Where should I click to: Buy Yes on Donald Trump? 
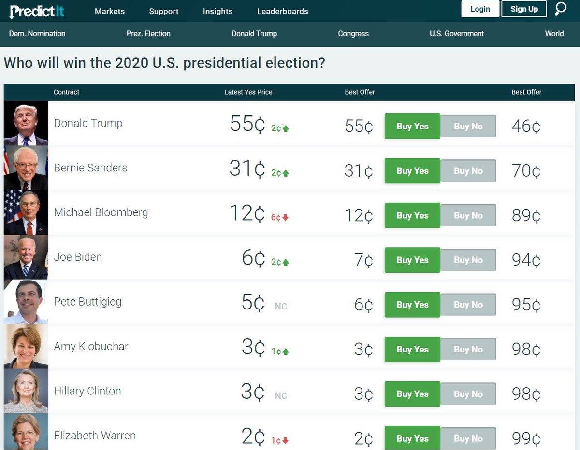point(412,127)
